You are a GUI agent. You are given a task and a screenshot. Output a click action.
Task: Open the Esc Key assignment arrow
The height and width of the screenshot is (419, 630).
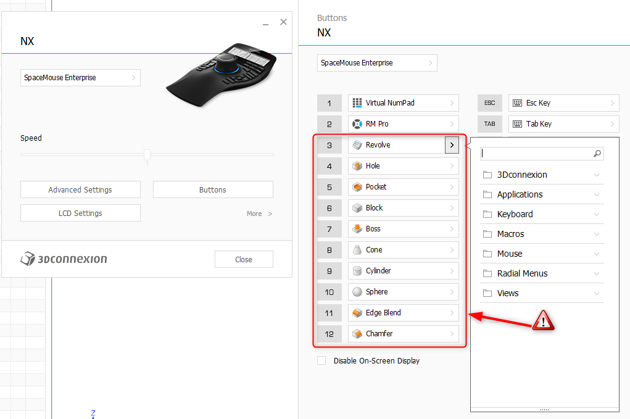(612, 103)
